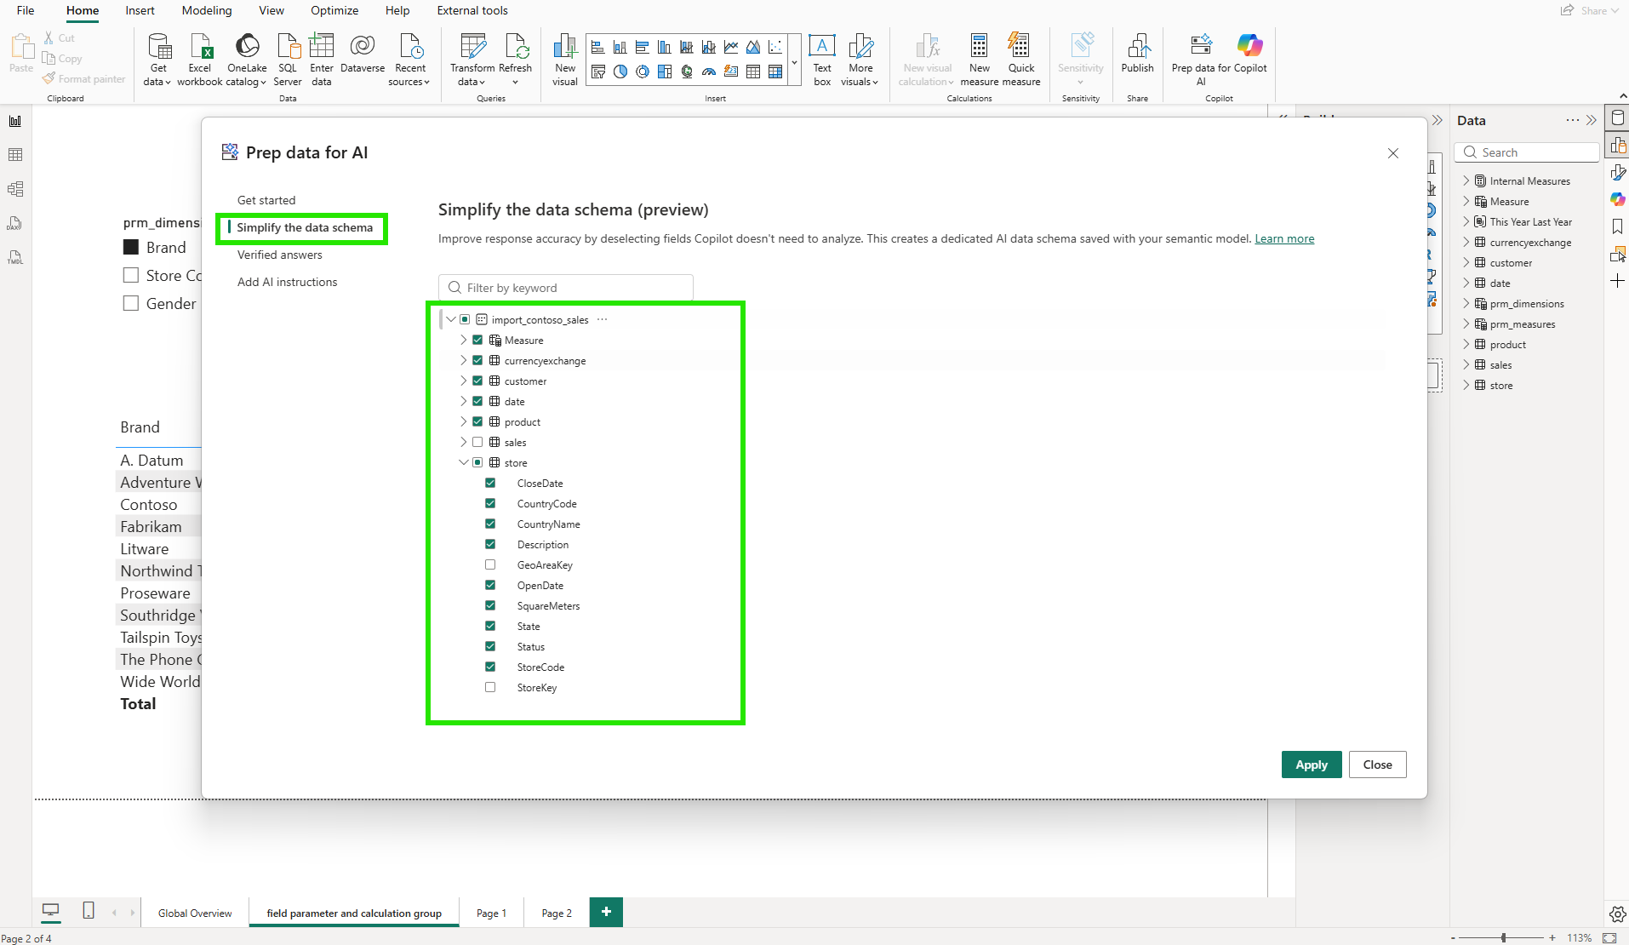
Task: Insert a Text box
Action: 822,60
